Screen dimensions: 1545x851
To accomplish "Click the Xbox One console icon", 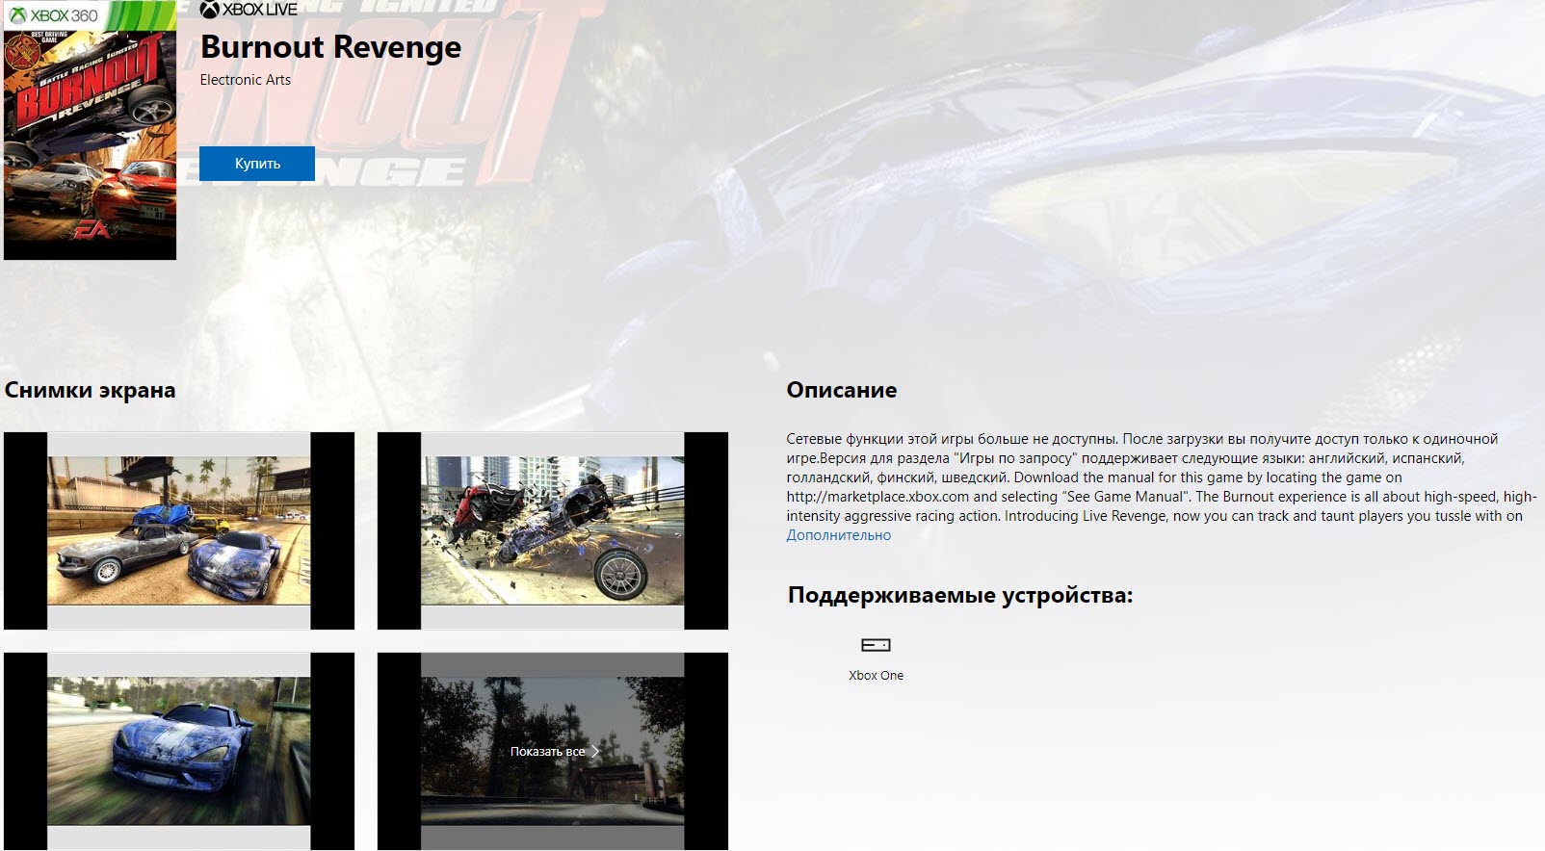I will tap(876, 645).
